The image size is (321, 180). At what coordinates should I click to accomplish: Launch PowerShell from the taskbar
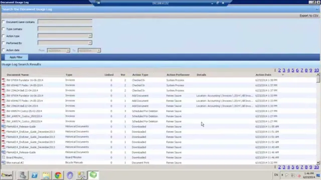click(35, 175)
